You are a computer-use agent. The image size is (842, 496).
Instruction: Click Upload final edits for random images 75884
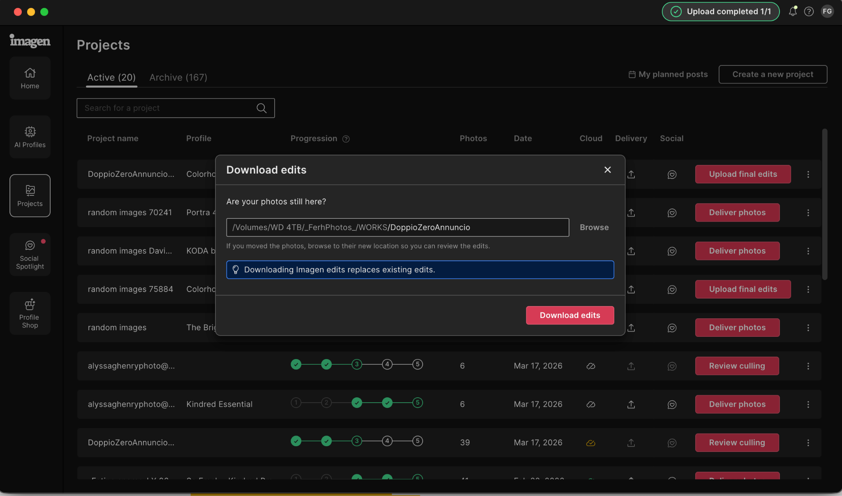coord(743,289)
